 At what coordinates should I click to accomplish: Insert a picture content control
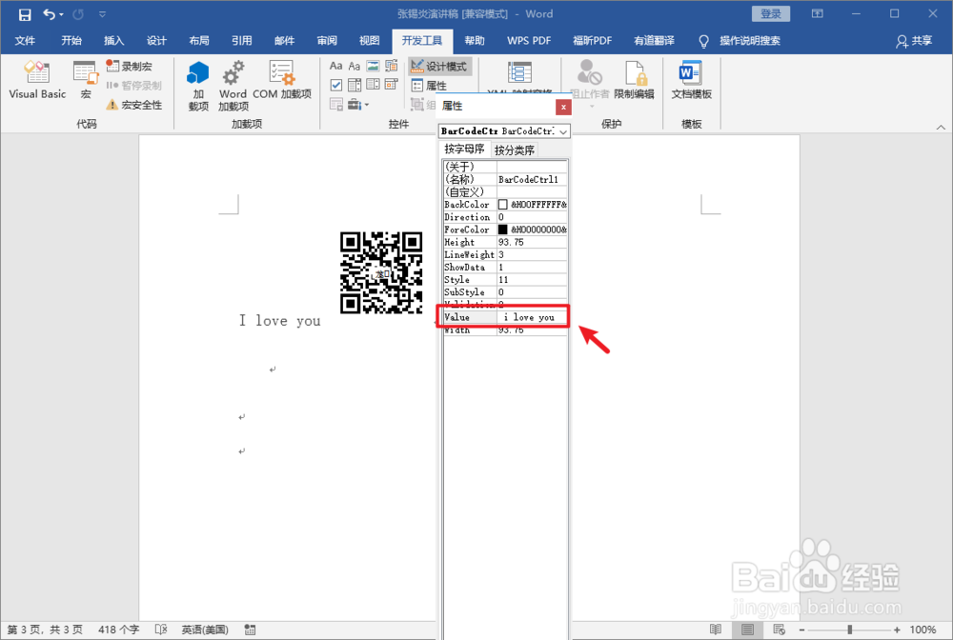click(x=374, y=66)
